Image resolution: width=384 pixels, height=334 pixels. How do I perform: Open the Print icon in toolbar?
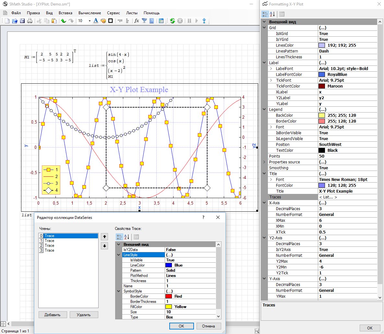pyautogui.click(x=30, y=21)
